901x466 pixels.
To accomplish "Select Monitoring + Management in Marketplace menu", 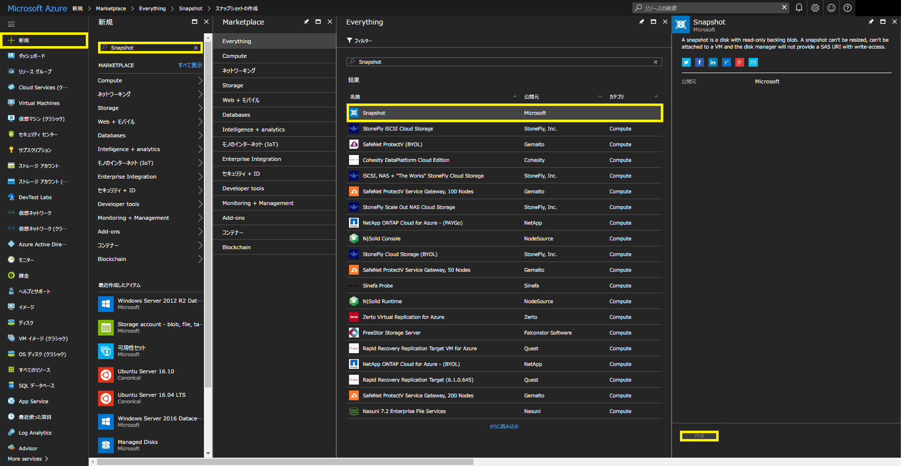I will [x=275, y=203].
